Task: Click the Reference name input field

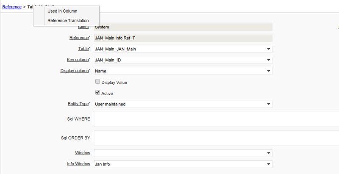Action: pos(183,38)
